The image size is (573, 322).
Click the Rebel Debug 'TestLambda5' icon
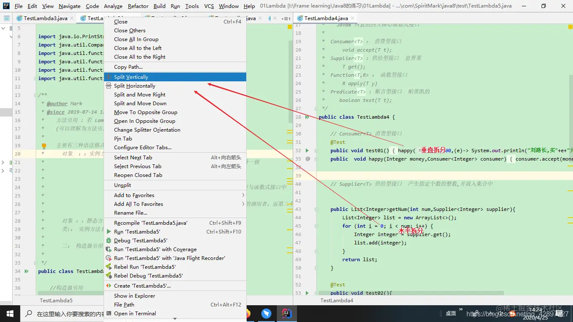pyautogui.click(x=109, y=276)
